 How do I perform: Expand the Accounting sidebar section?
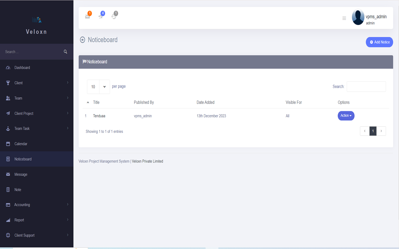click(x=22, y=204)
